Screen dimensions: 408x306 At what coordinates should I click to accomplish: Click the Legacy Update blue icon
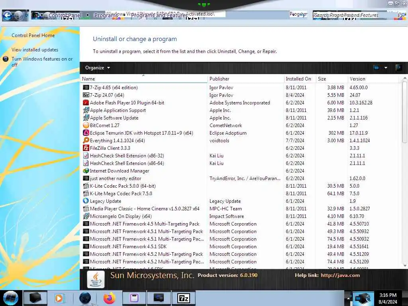pyautogui.click(x=86, y=201)
